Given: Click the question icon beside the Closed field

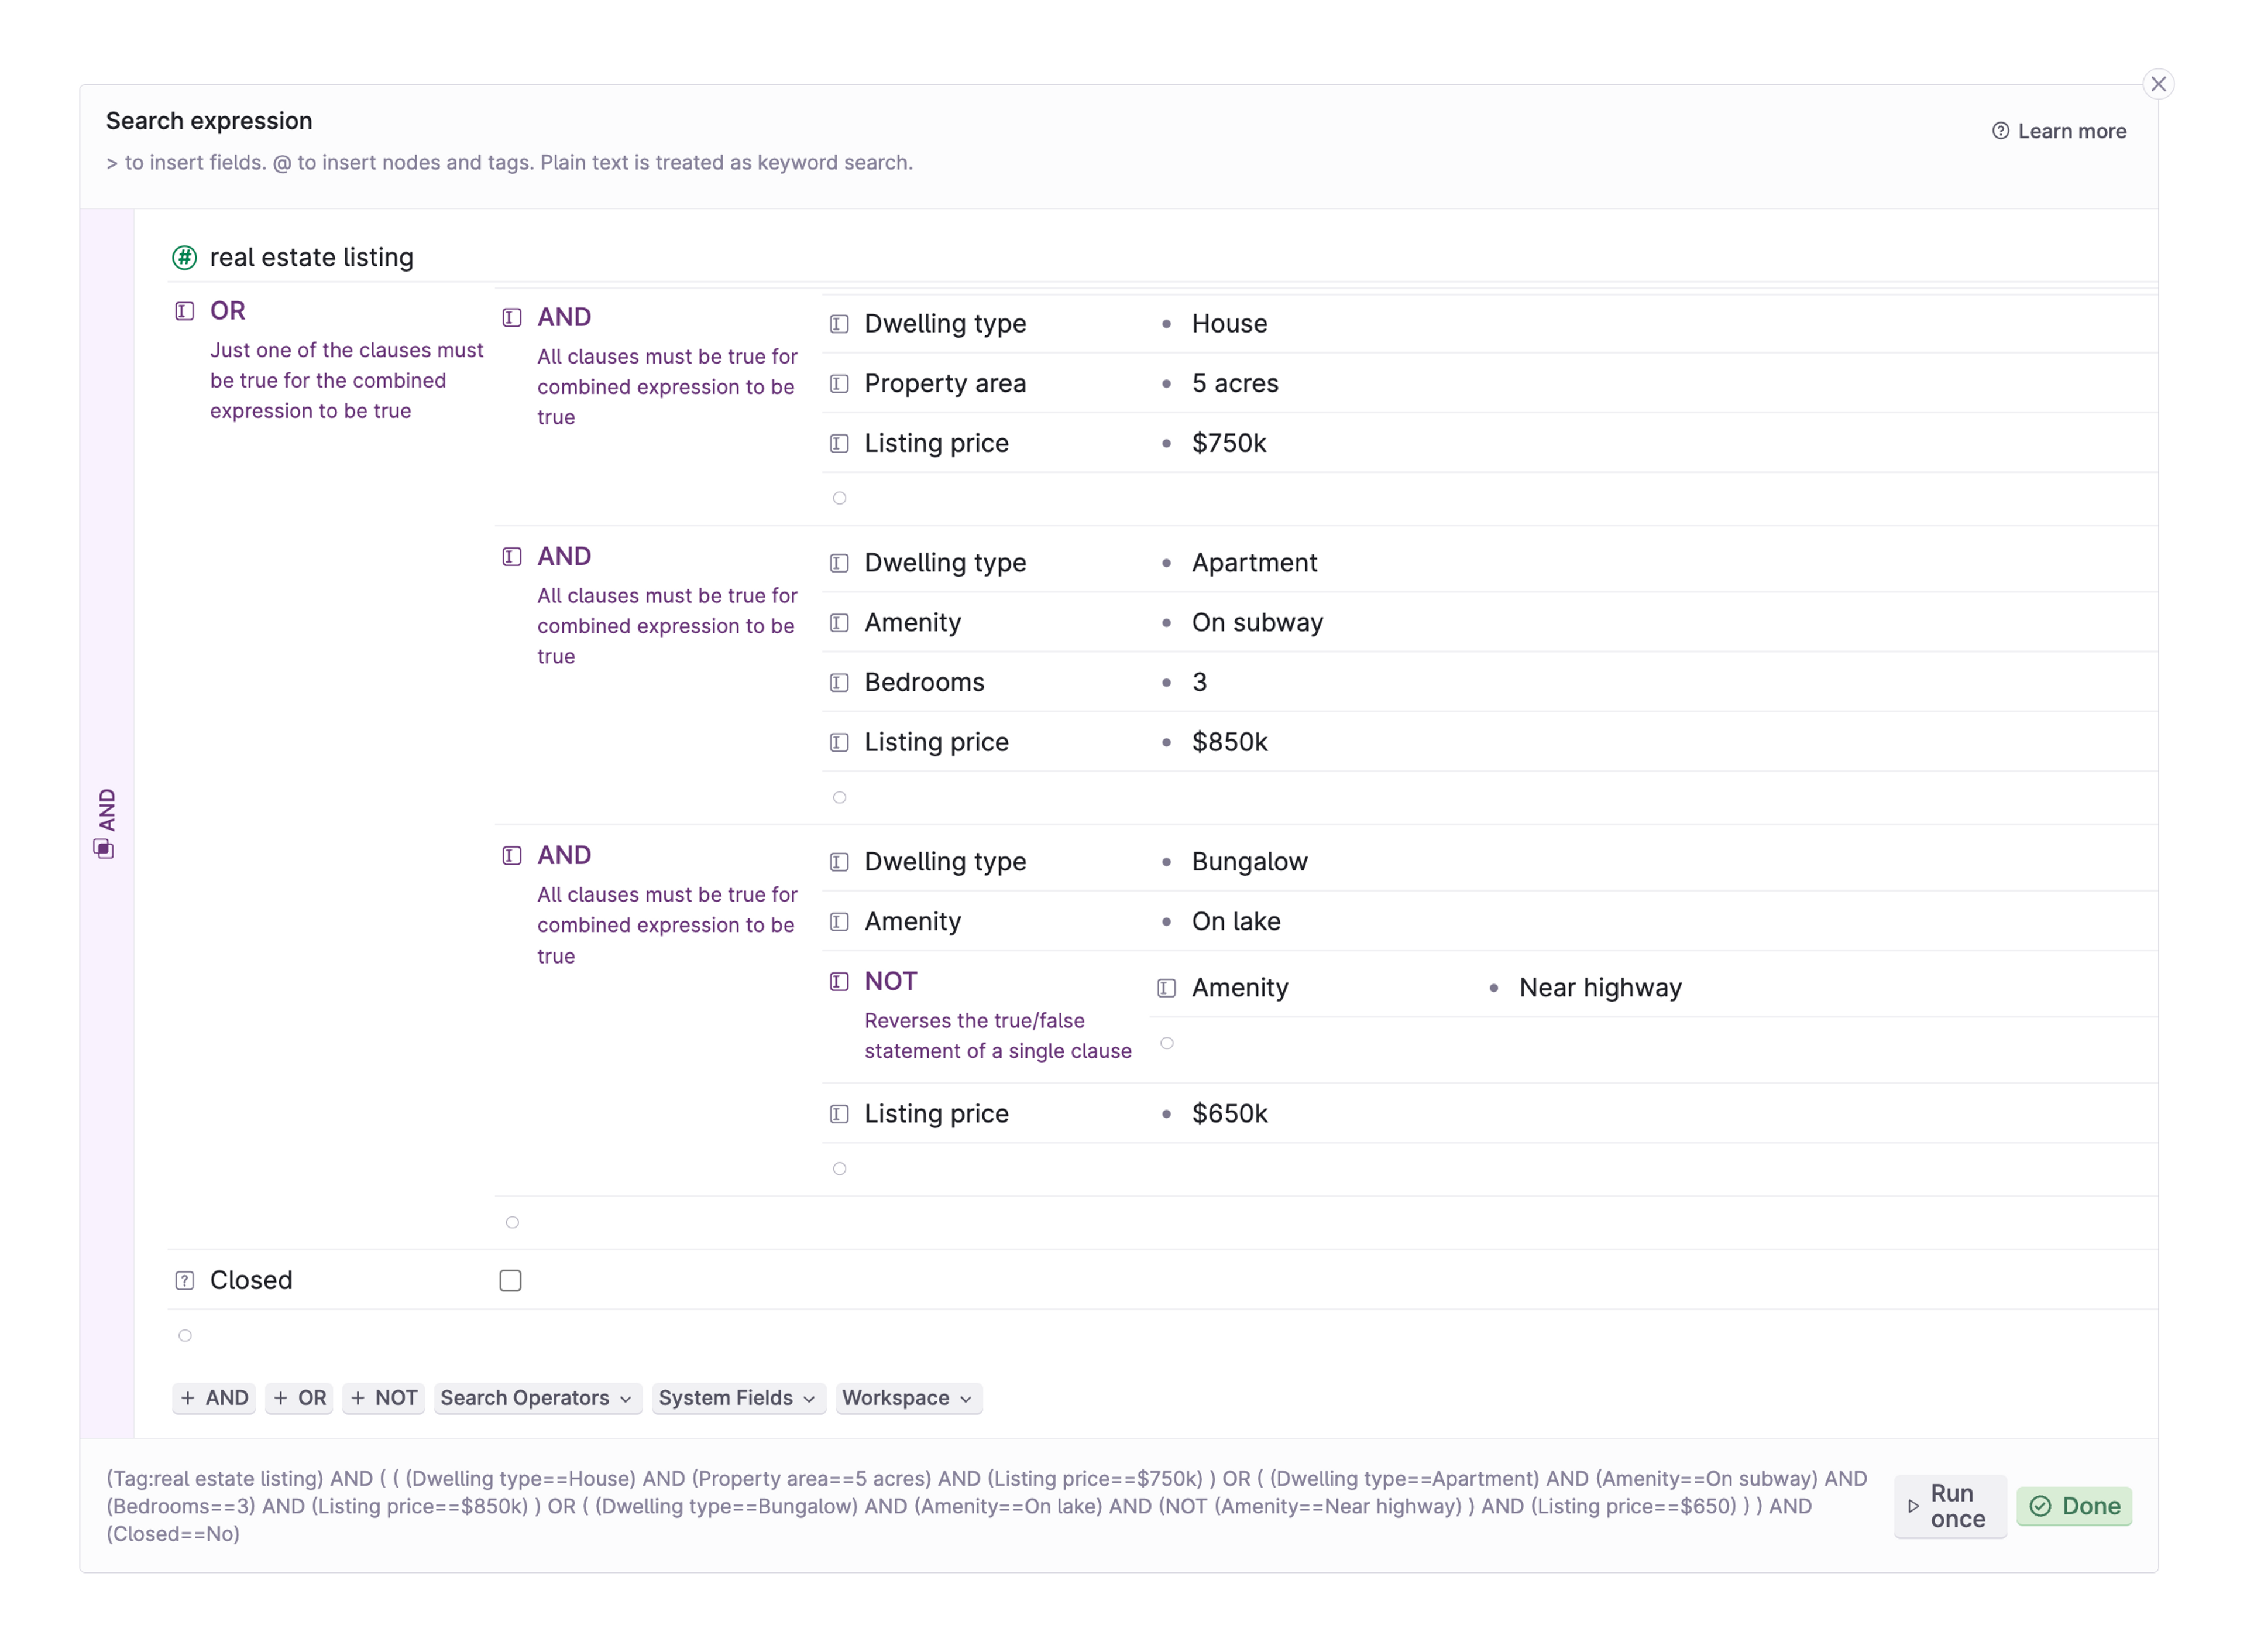Looking at the screenshot, I should [184, 1280].
